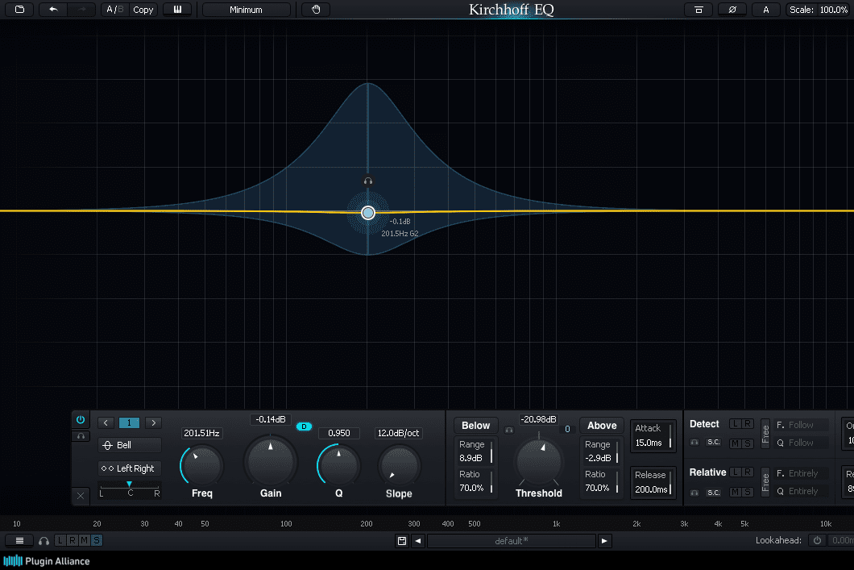The width and height of the screenshot is (854, 570).
Task: Toggle Relative L channel button
Action: [736, 472]
